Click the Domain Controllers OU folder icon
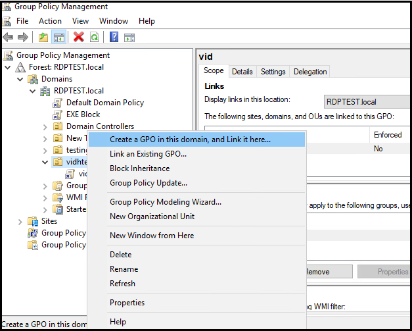The image size is (412, 331). pyautogui.click(x=58, y=126)
